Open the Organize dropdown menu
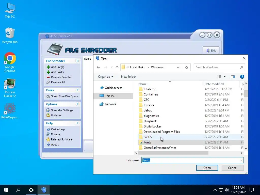 tap(106, 77)
